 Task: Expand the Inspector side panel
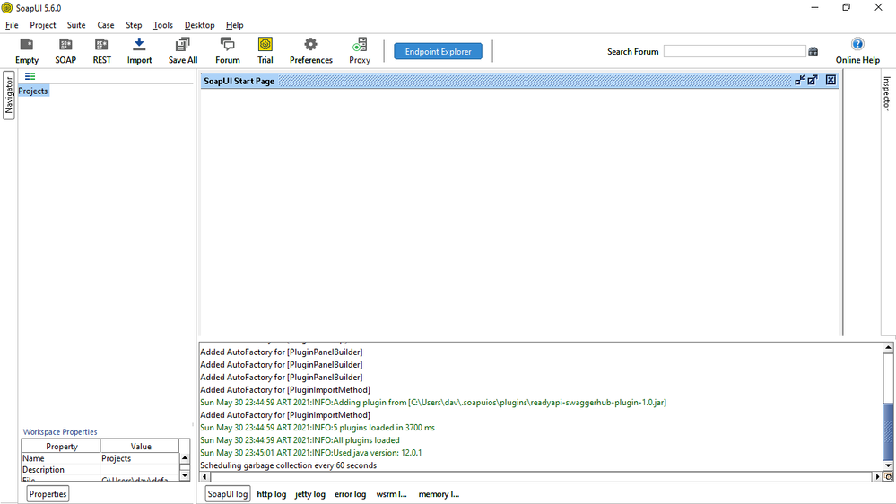(x=886, y=93)
